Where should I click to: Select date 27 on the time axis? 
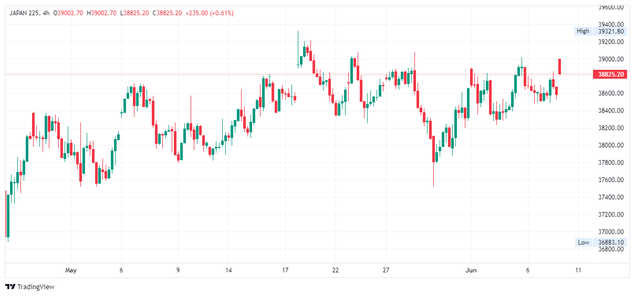(x=386, y=270)
